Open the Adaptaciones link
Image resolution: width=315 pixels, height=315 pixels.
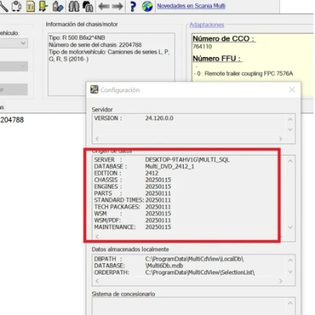tap(207, 25)
